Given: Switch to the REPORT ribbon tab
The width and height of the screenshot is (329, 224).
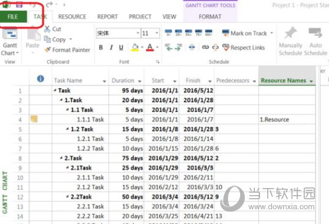Looking at the screenshot, I should [108, 17].
